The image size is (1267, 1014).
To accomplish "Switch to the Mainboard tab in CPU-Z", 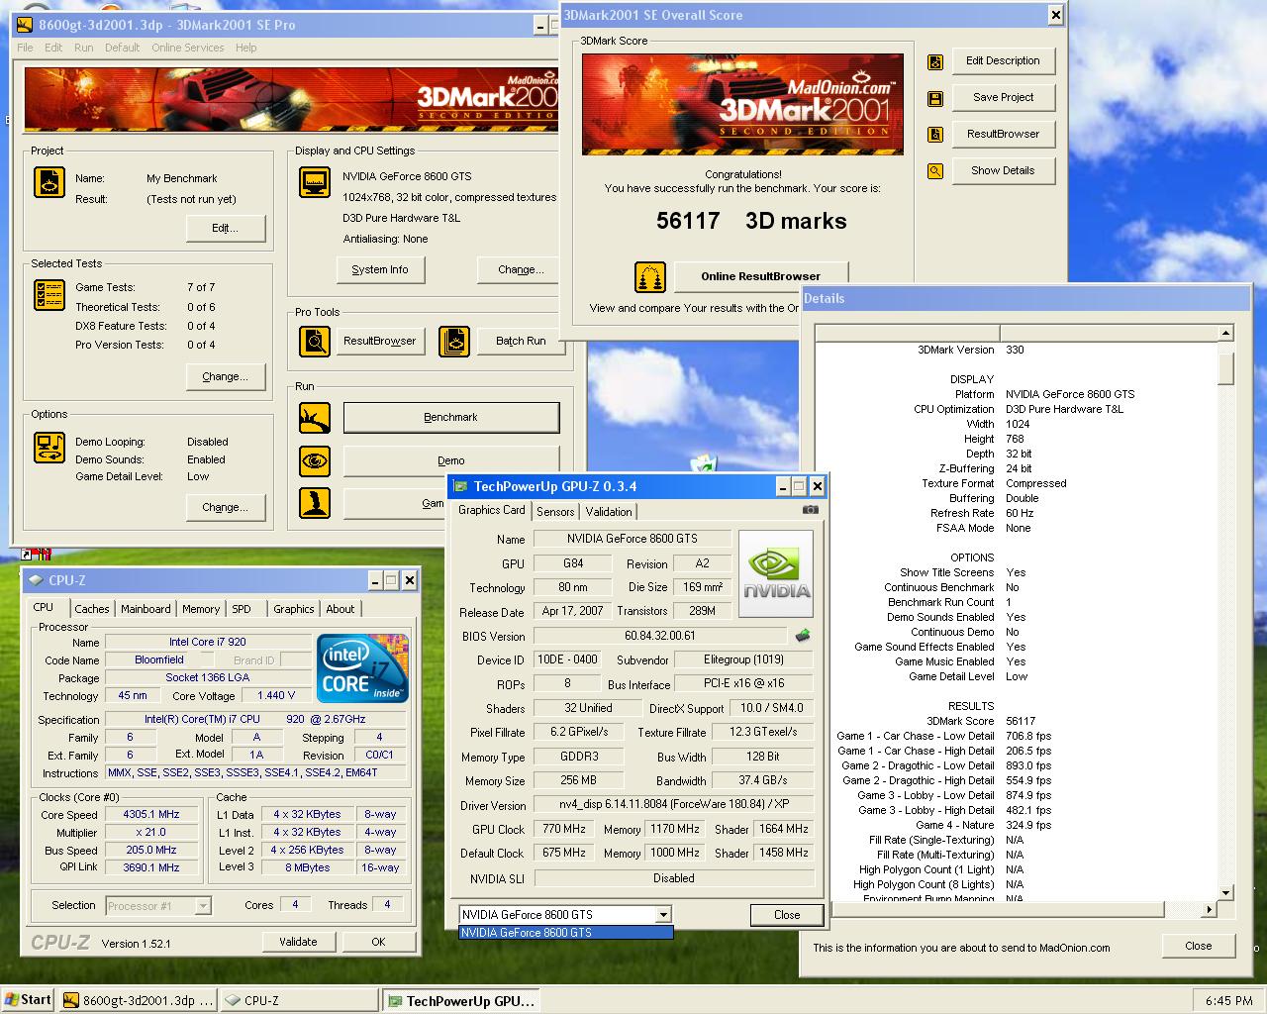I will coord(146,609).
